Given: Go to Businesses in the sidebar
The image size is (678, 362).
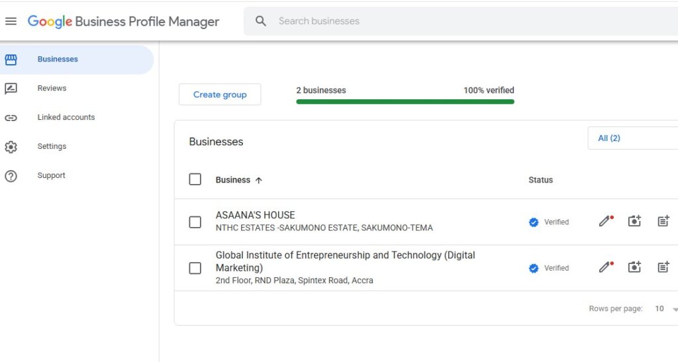Looking at the screenshot, I should 77,60.
